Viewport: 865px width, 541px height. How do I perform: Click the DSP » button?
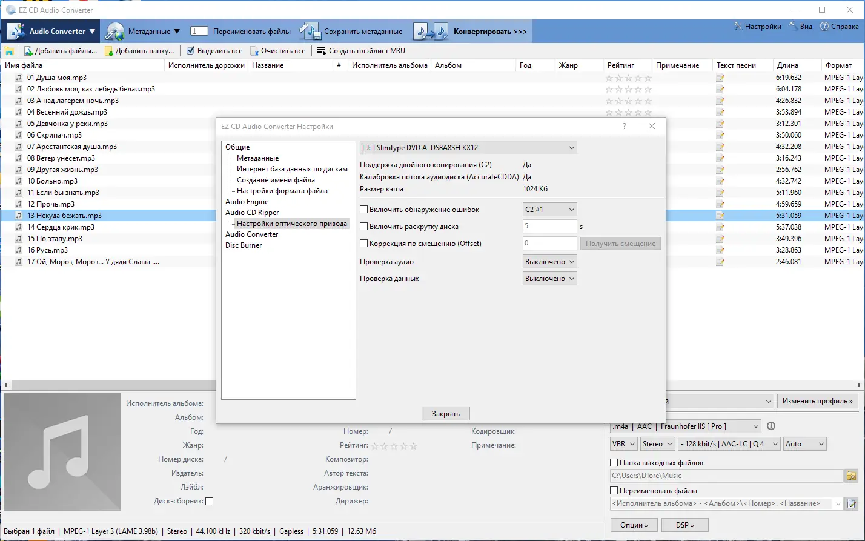tap(684, 525)
